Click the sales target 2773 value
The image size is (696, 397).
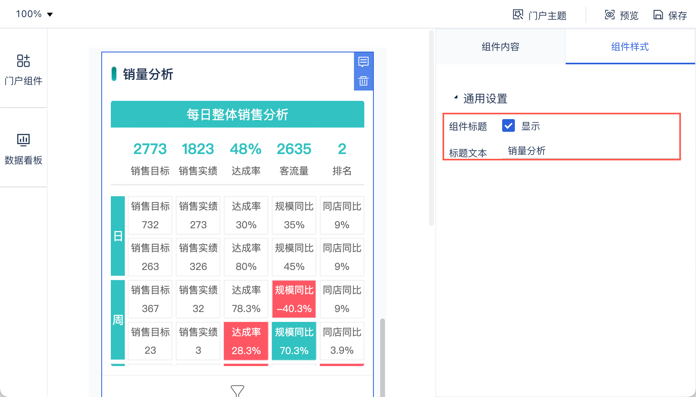[150, 149]
